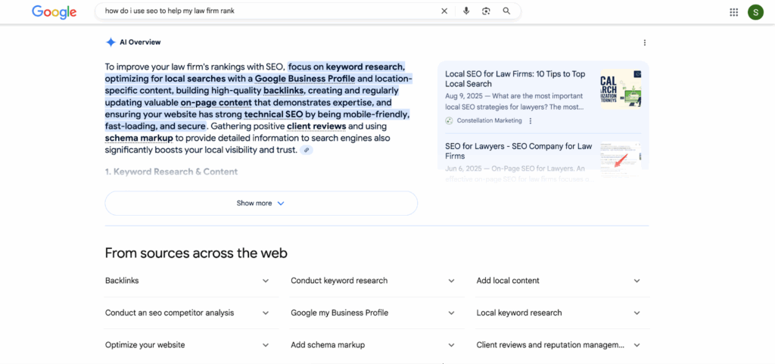Expand Conduct keyword research row

click(x=377, y=281)
